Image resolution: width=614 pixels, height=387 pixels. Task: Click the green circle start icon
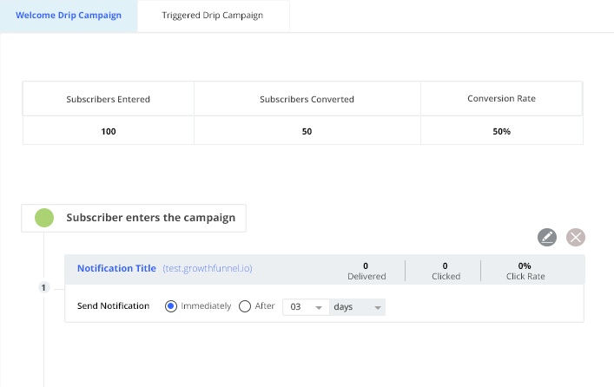(x=44, y=218)
